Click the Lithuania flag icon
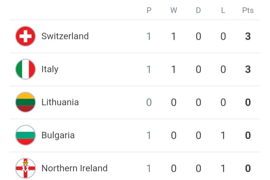The width and height of the screenshot is (270, 180). pos(25,102)
